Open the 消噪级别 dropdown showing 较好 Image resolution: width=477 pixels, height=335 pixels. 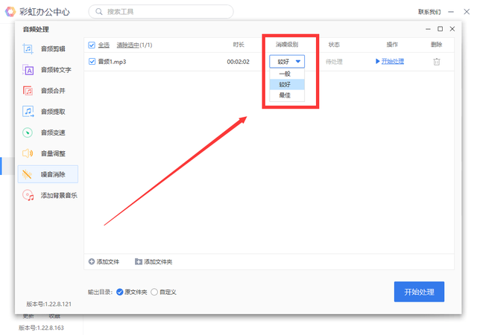[x=287, y=61]
